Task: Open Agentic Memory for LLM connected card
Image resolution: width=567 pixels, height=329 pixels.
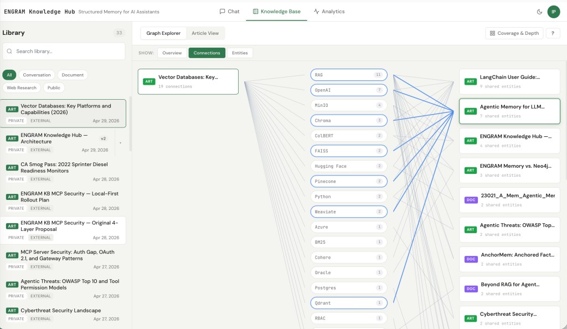Action: 509,111
